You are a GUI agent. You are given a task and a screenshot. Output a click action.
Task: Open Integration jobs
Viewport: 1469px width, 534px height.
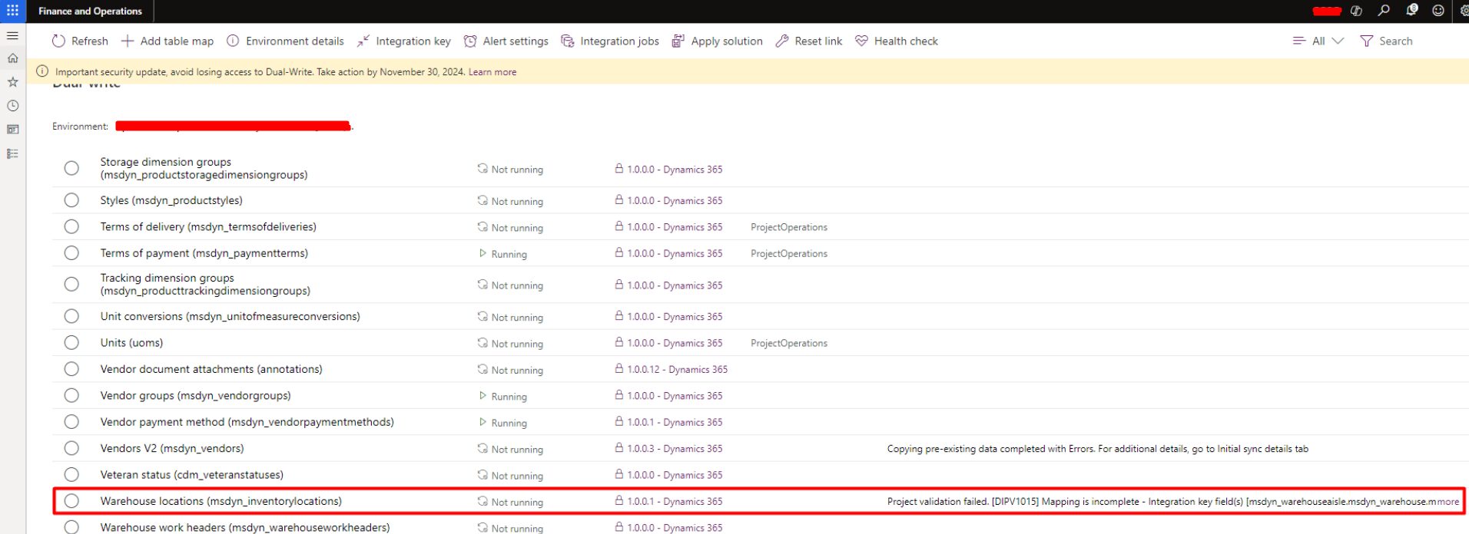tap(610, 41)
